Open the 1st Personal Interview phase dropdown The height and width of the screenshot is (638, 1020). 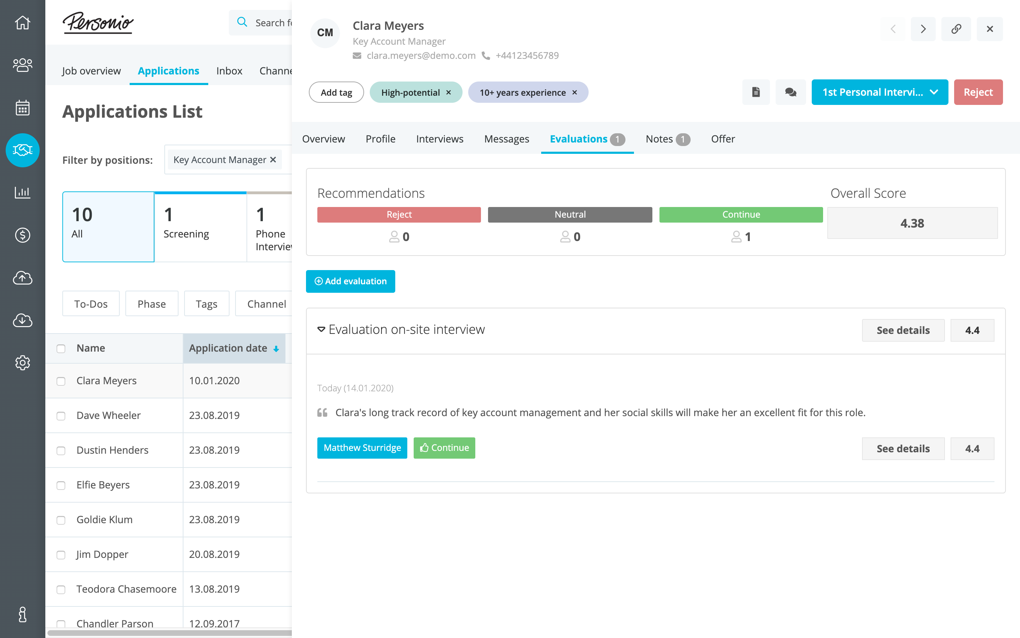coord(879,92)
